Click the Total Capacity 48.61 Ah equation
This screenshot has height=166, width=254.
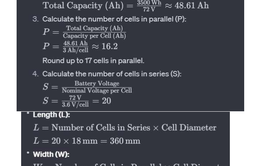pyautogui.click(x=126, y=6)
